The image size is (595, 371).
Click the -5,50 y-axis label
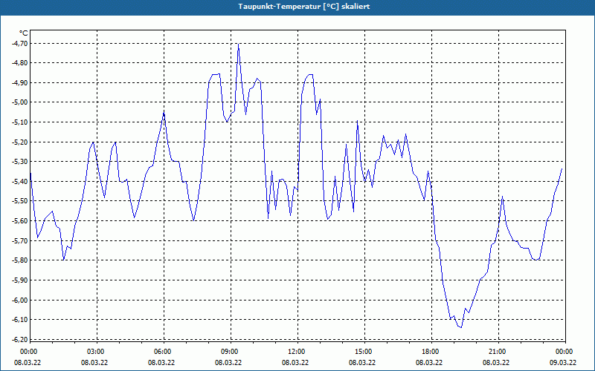coord(20,201)
